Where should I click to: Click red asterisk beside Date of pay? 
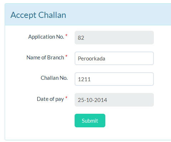click(66, 98)
